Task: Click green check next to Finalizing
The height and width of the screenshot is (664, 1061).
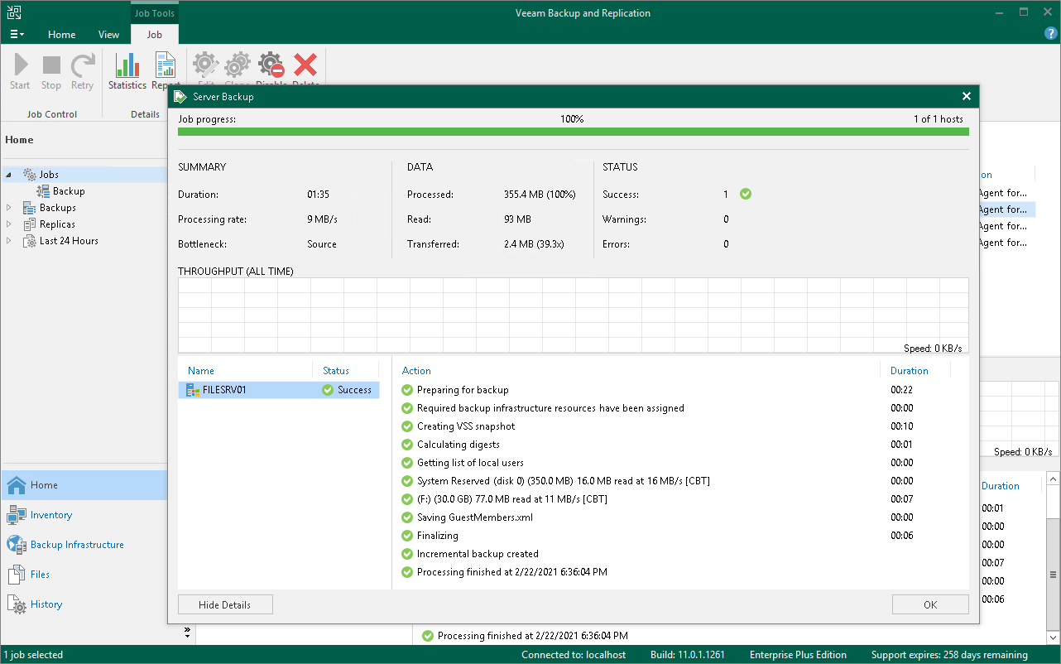Action: (x=406, y=536)
